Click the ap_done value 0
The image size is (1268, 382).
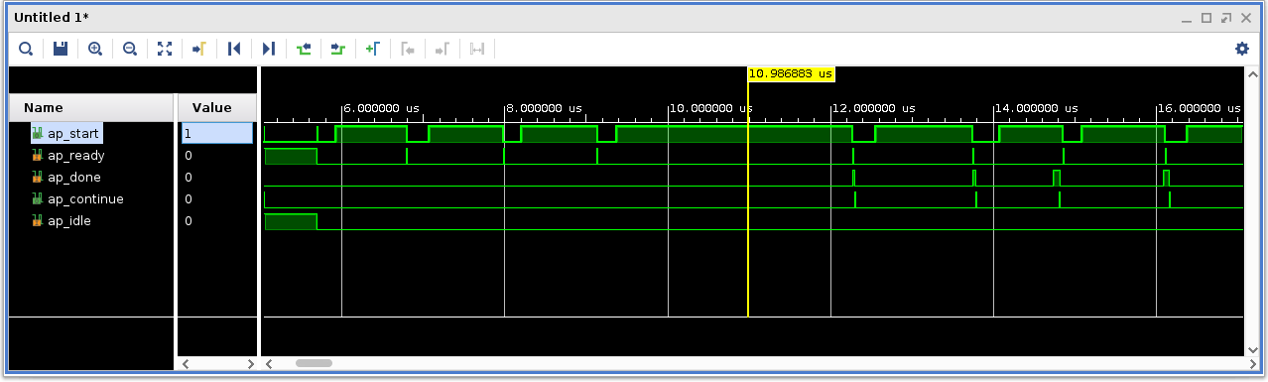[189, 177]
